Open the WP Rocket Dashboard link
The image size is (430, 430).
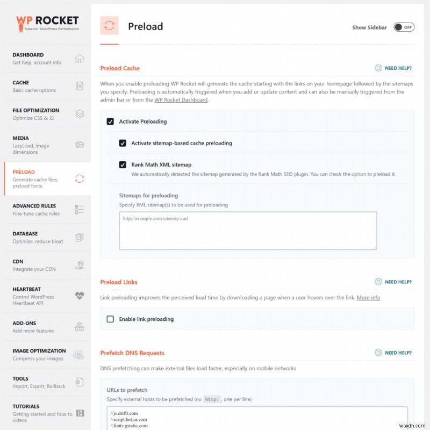pos(181,100)
